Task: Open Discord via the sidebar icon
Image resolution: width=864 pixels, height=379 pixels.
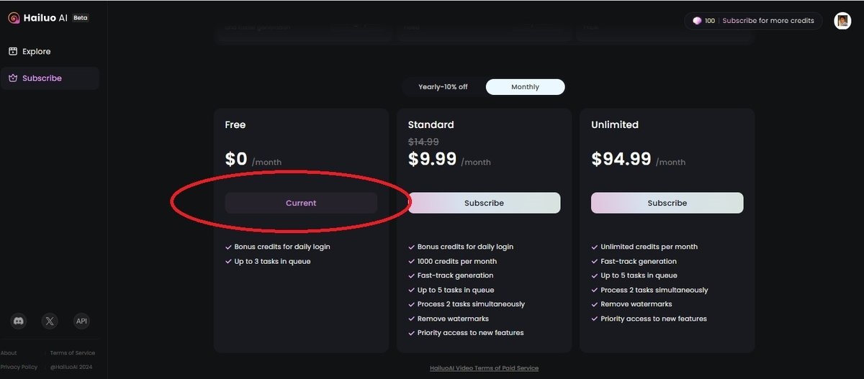Action: pyautogui.click(x=19, y=321)
